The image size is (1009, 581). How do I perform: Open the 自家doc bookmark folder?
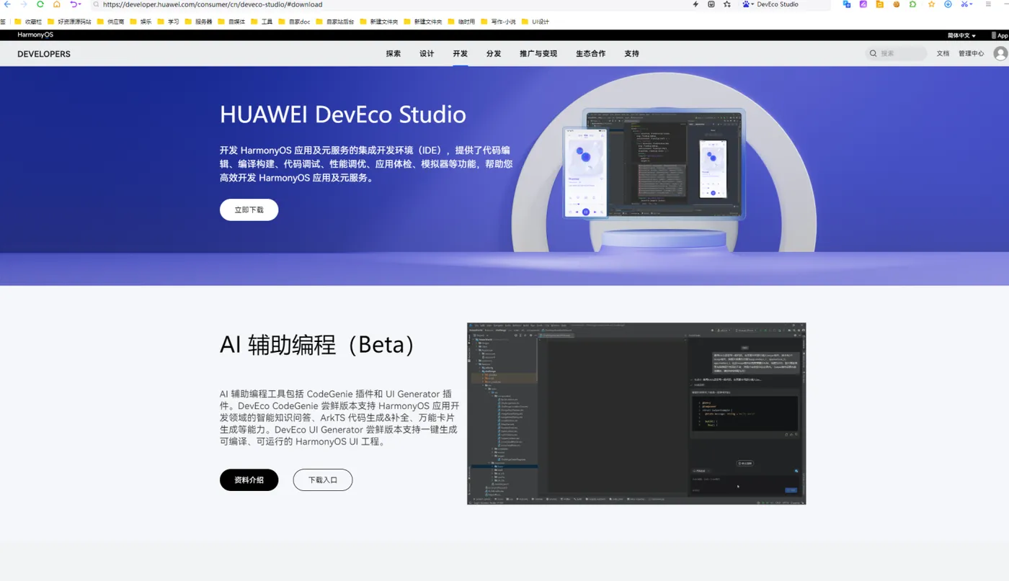pyautogui.click(x=294, y=22)
